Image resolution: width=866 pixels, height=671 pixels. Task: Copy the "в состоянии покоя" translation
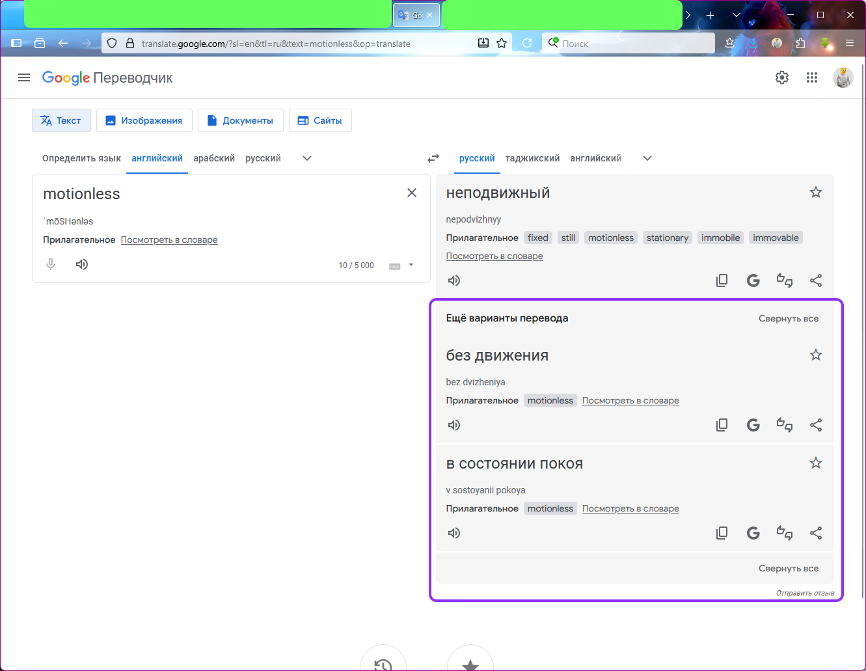tap(722, 533)
